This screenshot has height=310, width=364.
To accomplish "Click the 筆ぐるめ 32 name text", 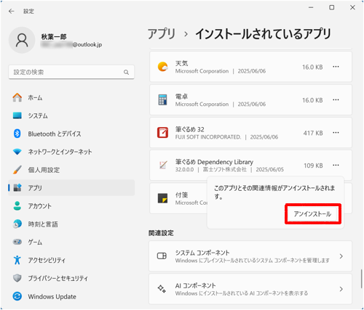I will [x=190, y=129].
